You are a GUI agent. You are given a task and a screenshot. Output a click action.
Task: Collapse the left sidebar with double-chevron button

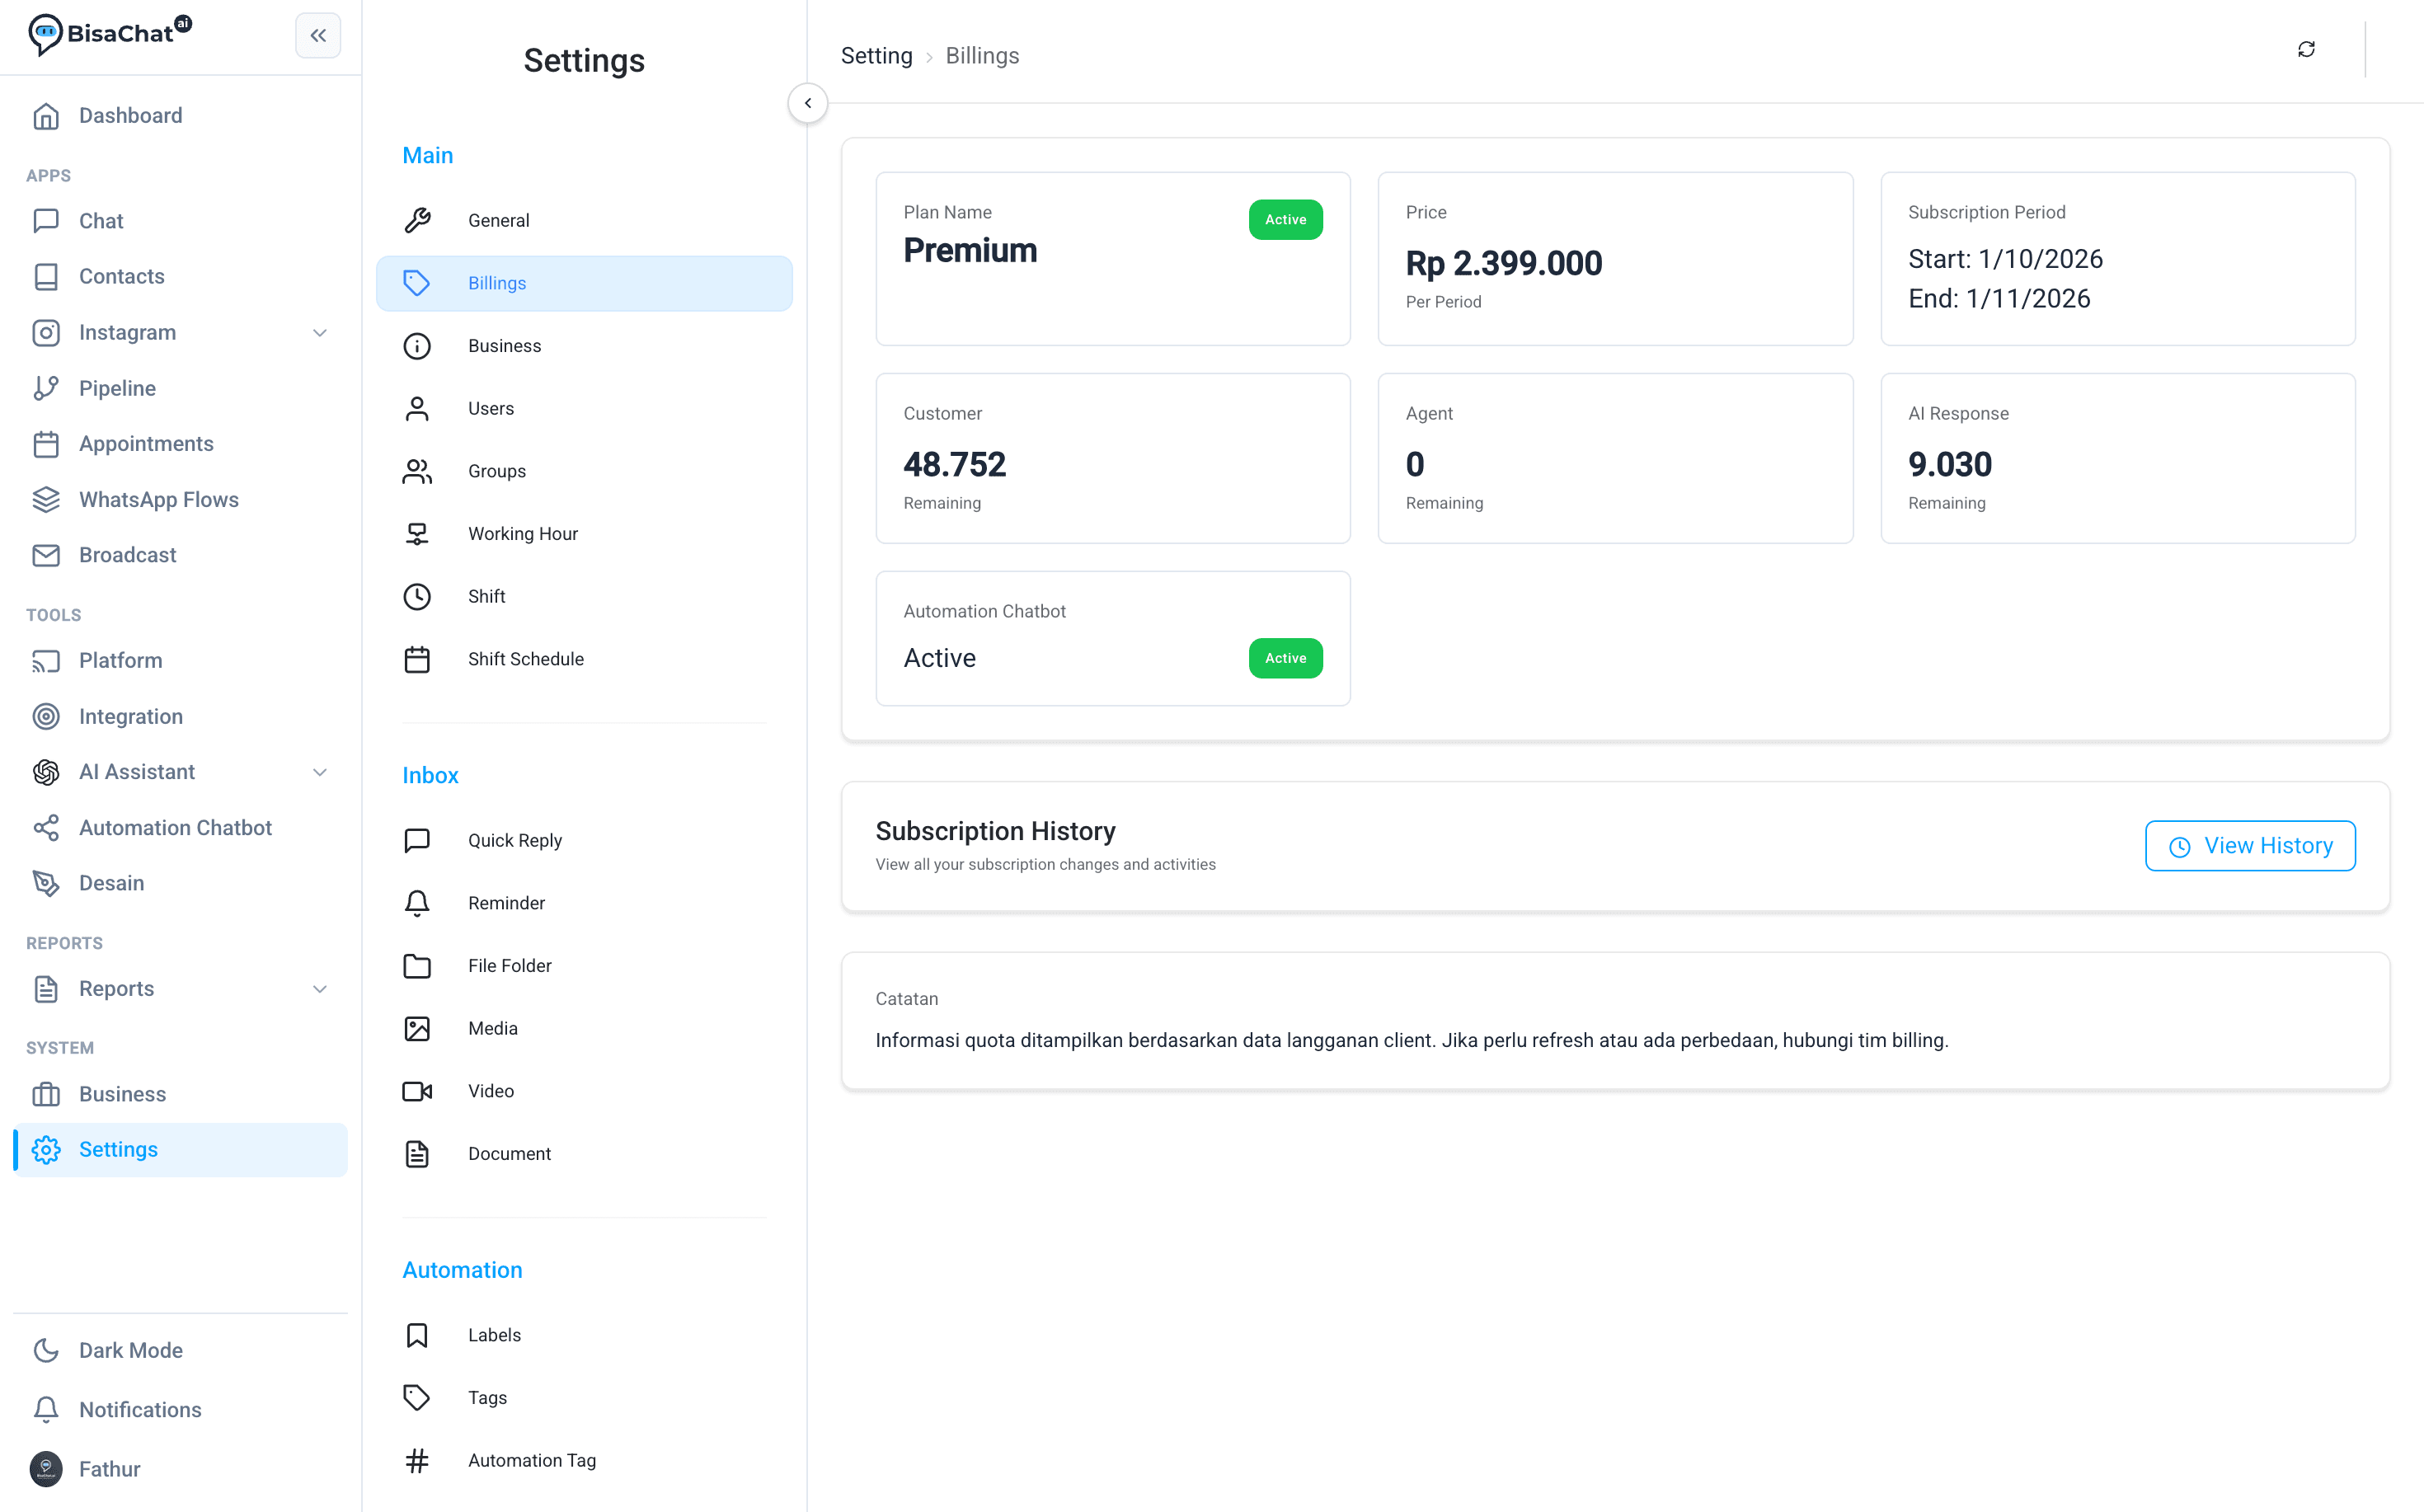(x=318, y=35)
